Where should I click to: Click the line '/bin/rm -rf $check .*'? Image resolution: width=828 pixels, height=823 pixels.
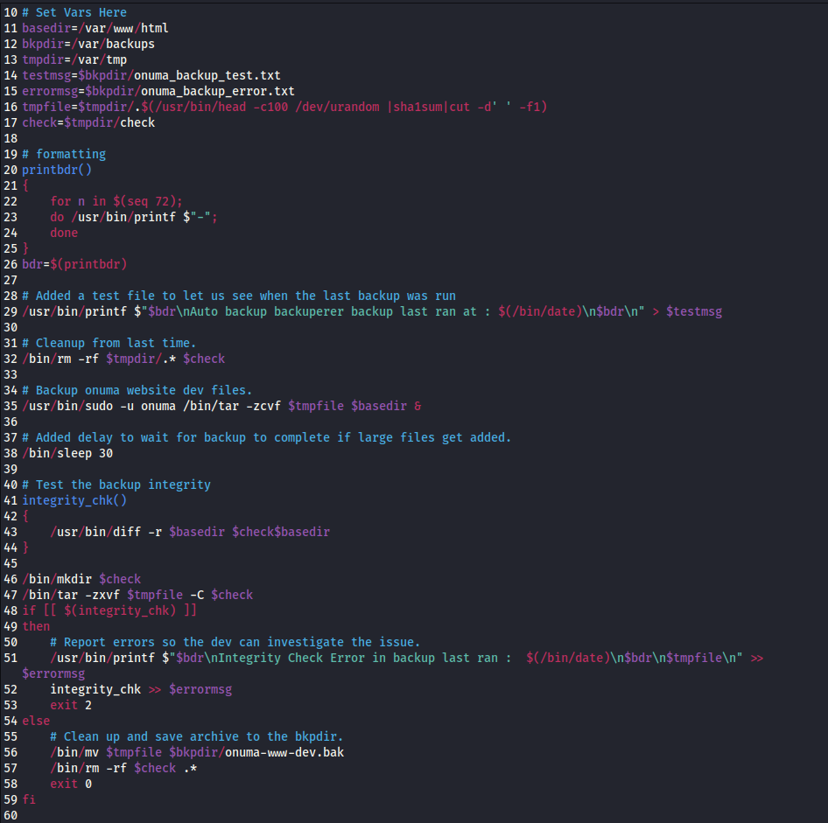click(123, 769)
